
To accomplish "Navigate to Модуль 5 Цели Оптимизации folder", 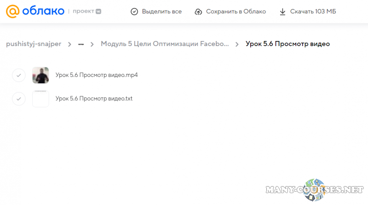I will click(165, 44).
